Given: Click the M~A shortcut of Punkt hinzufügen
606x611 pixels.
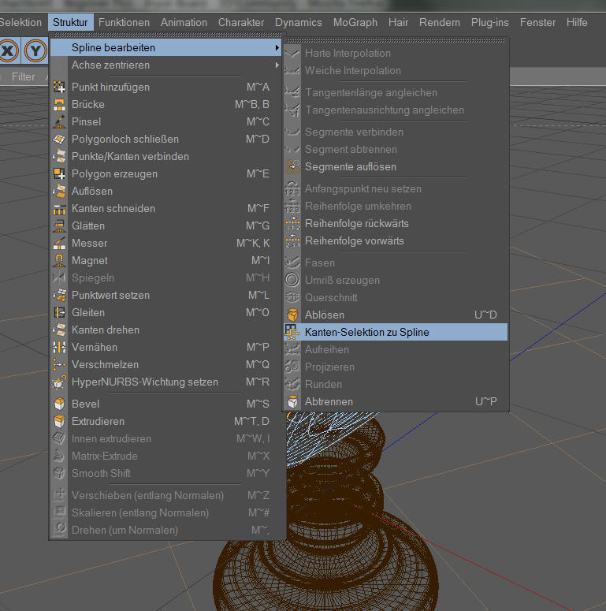Looking at the screenshot, I should [258, 87].
